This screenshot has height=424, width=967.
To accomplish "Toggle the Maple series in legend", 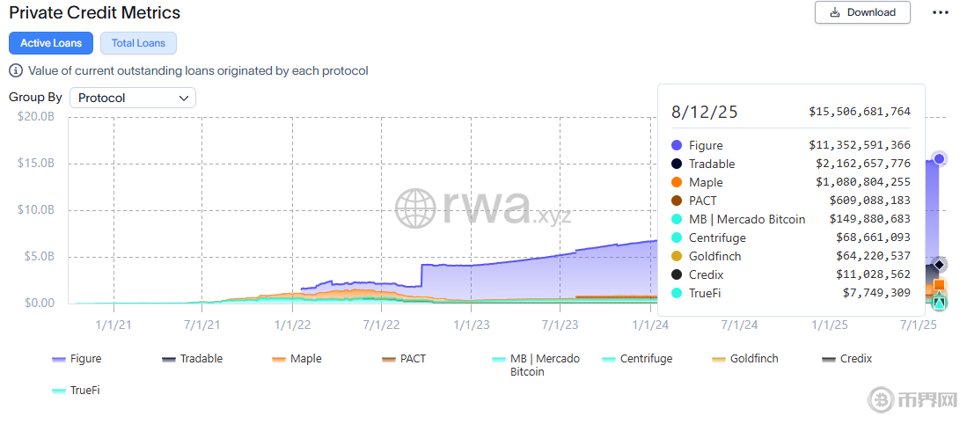I will [x=297, y=359].
